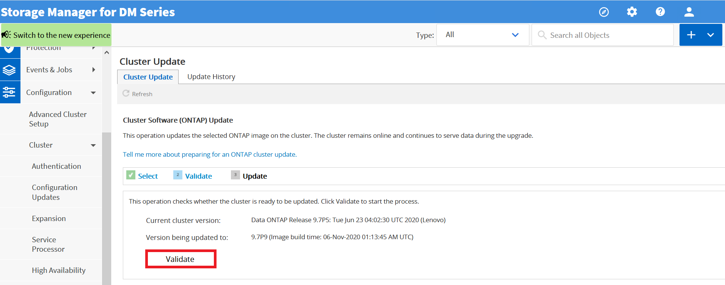Go to the Validate wizard step link
Screen dimensions: 725x285
tap(198, 176)
